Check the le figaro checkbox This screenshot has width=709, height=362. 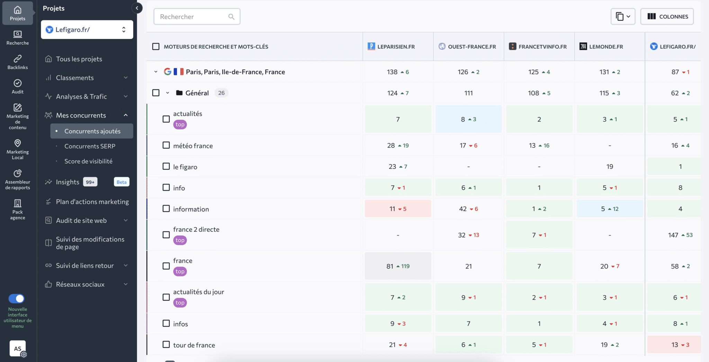click(x=166, y=166)
